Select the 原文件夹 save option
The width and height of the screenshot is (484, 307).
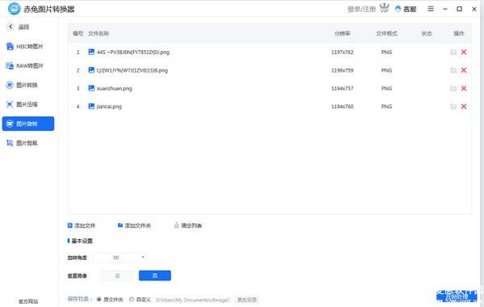tap(110, 300)
